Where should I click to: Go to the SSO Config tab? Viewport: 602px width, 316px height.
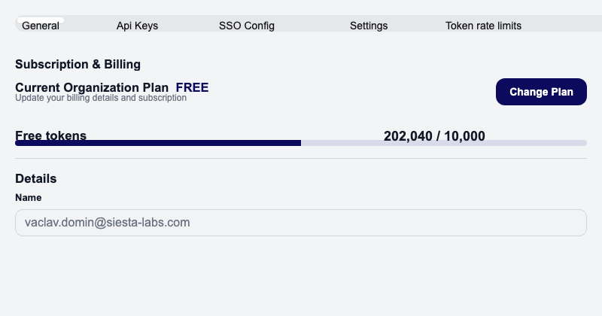[247, 25]
